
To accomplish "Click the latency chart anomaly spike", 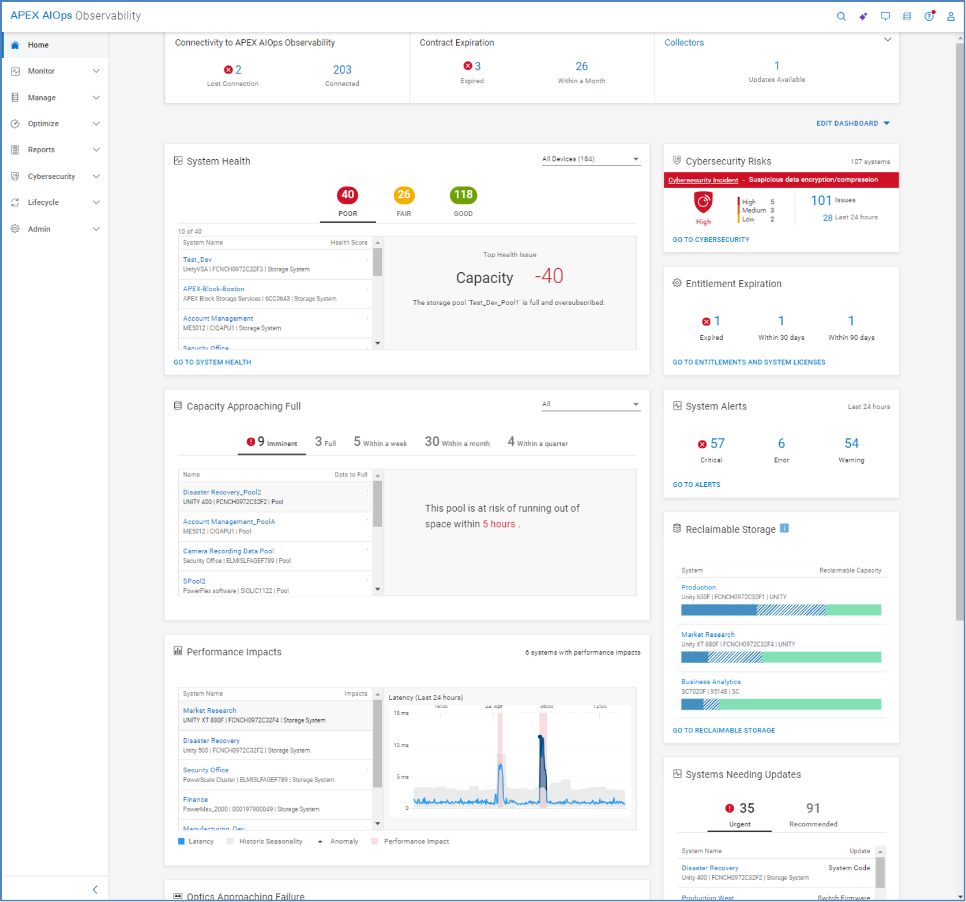I will tap(542, 770).
